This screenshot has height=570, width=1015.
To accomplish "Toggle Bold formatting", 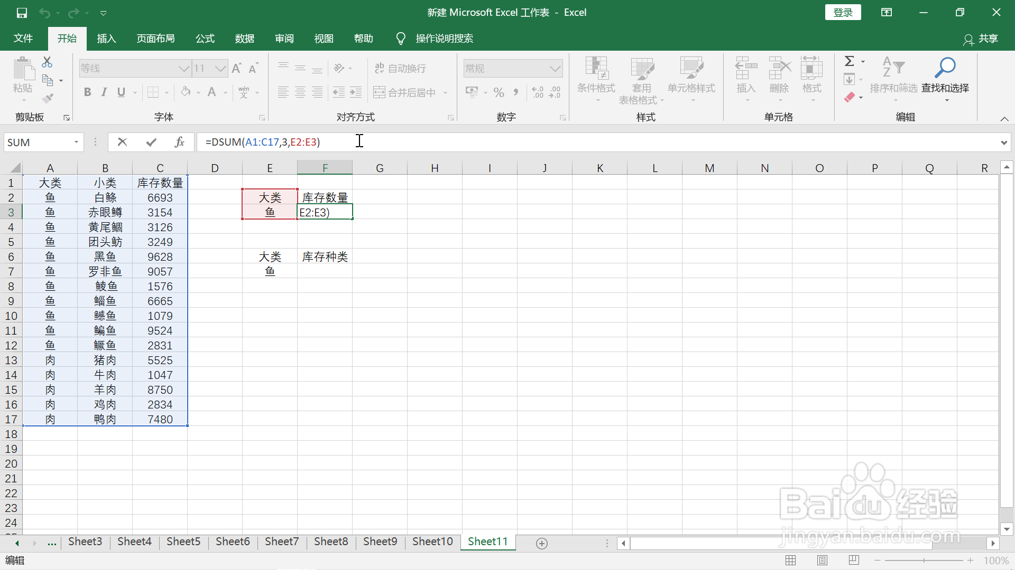I will coord(88,92).
